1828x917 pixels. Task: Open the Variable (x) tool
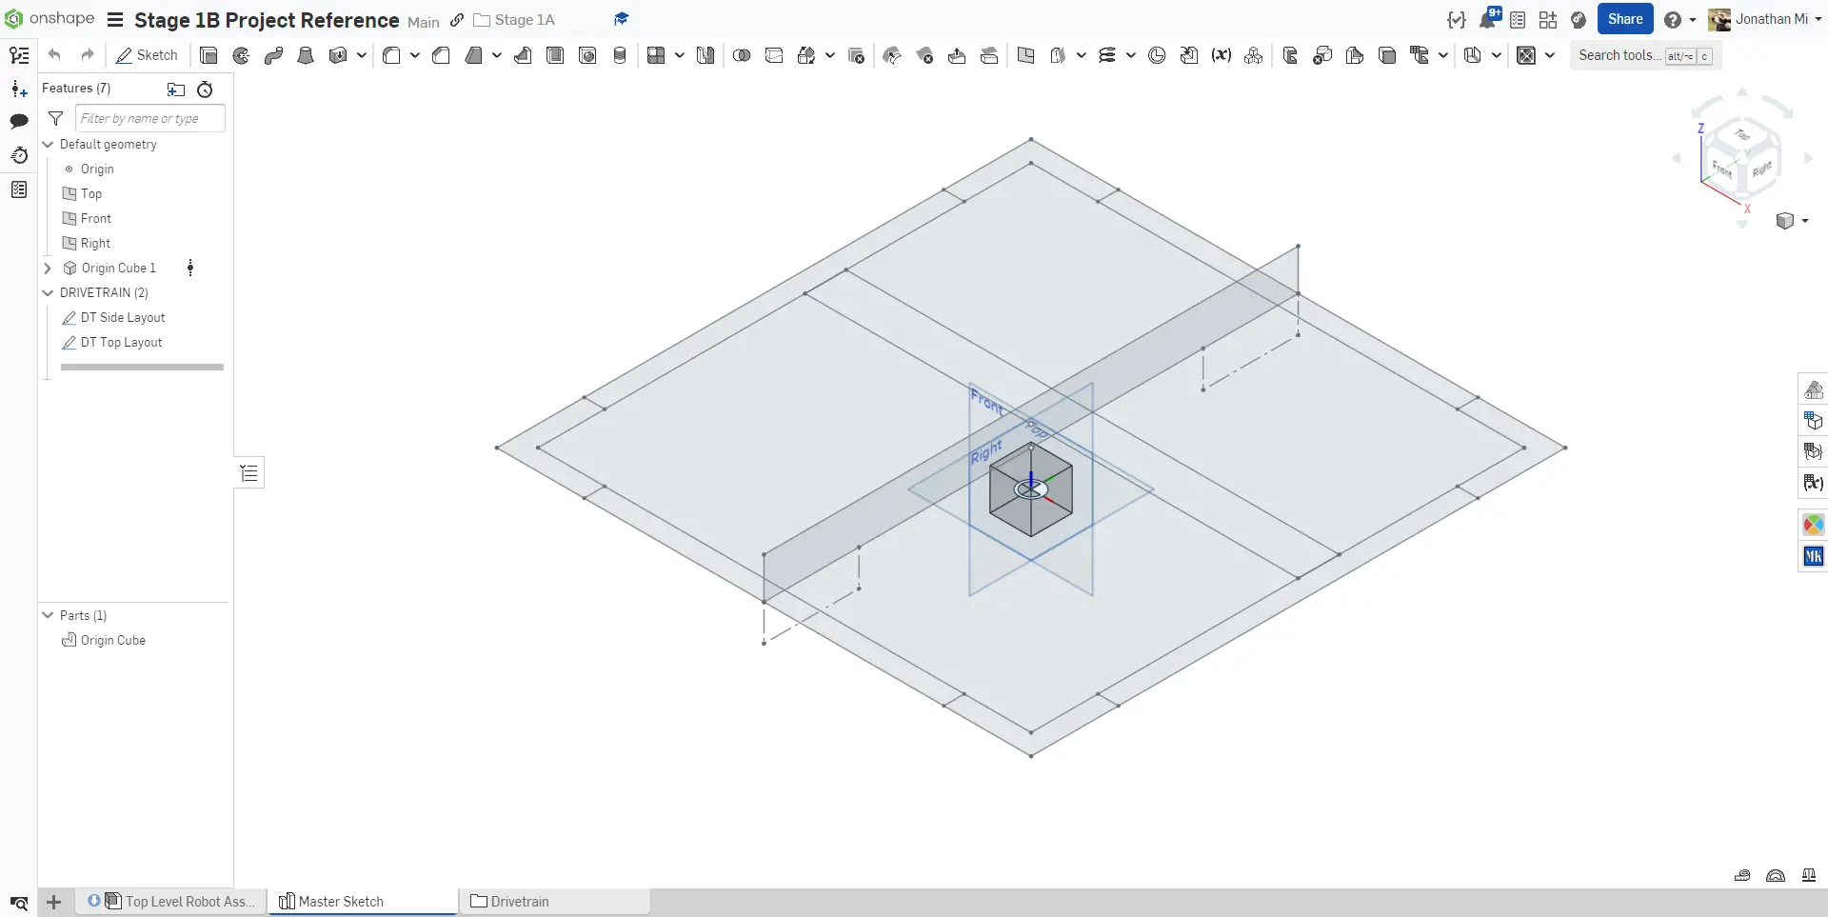point(1222,55)
